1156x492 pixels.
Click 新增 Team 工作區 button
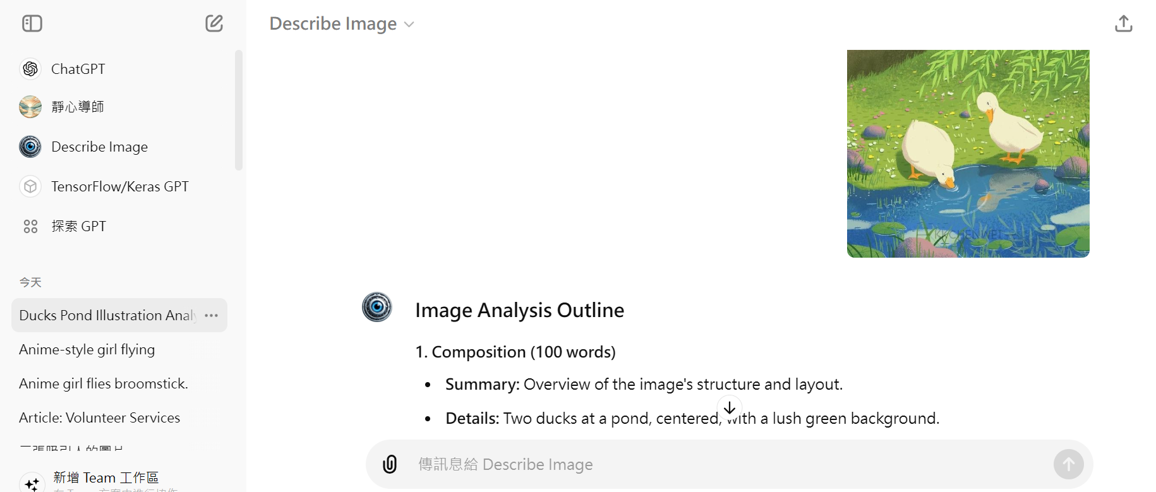click(105, 478)
